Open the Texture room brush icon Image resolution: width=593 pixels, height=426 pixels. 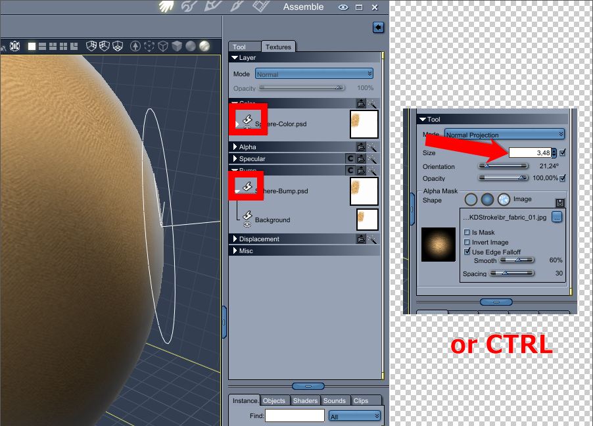tap(237, 6)
